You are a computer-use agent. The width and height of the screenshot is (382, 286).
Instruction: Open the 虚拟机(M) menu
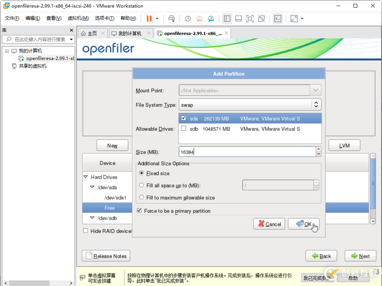coord(78,18)
